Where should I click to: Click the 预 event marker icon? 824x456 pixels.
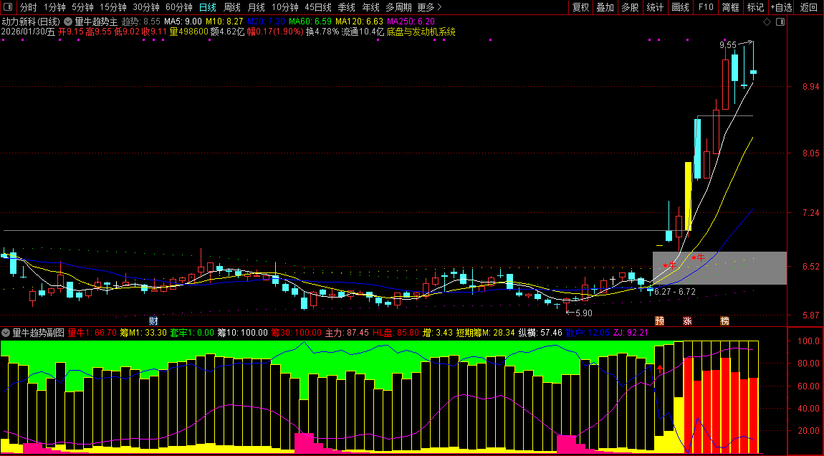[659, 320]
